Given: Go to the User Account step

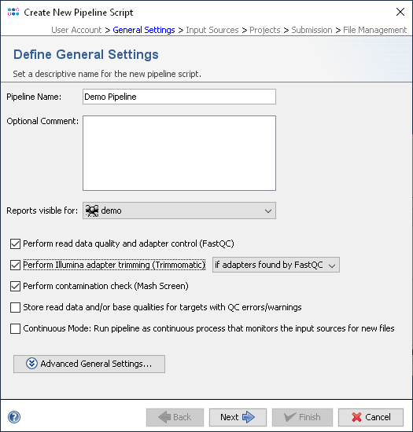Looking at the screenshot, I should point(76,30).
